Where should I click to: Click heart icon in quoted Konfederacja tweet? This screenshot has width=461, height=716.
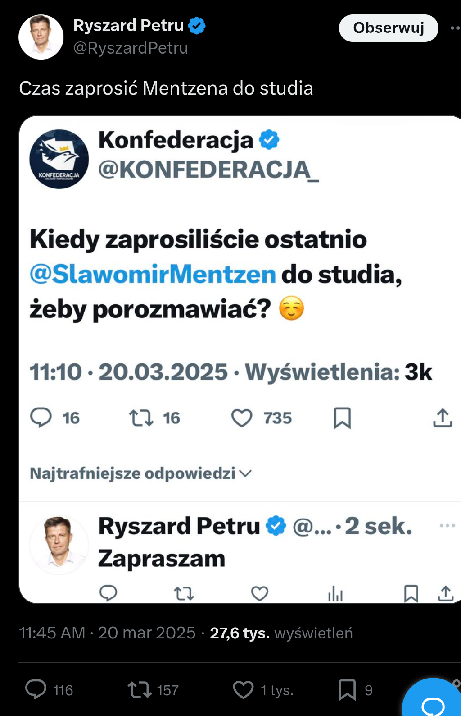pyautogui.click(x=242, y=418)
